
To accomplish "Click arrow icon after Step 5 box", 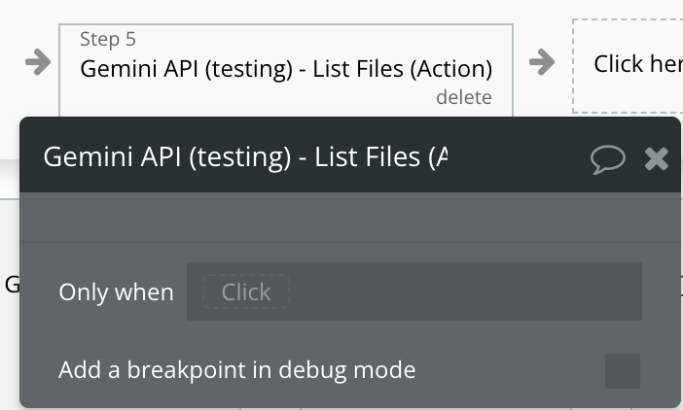I will tap(542, 62).
